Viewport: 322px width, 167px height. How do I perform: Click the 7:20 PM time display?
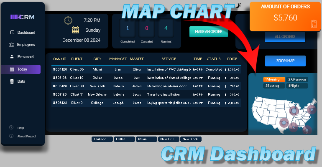[92, 20]
